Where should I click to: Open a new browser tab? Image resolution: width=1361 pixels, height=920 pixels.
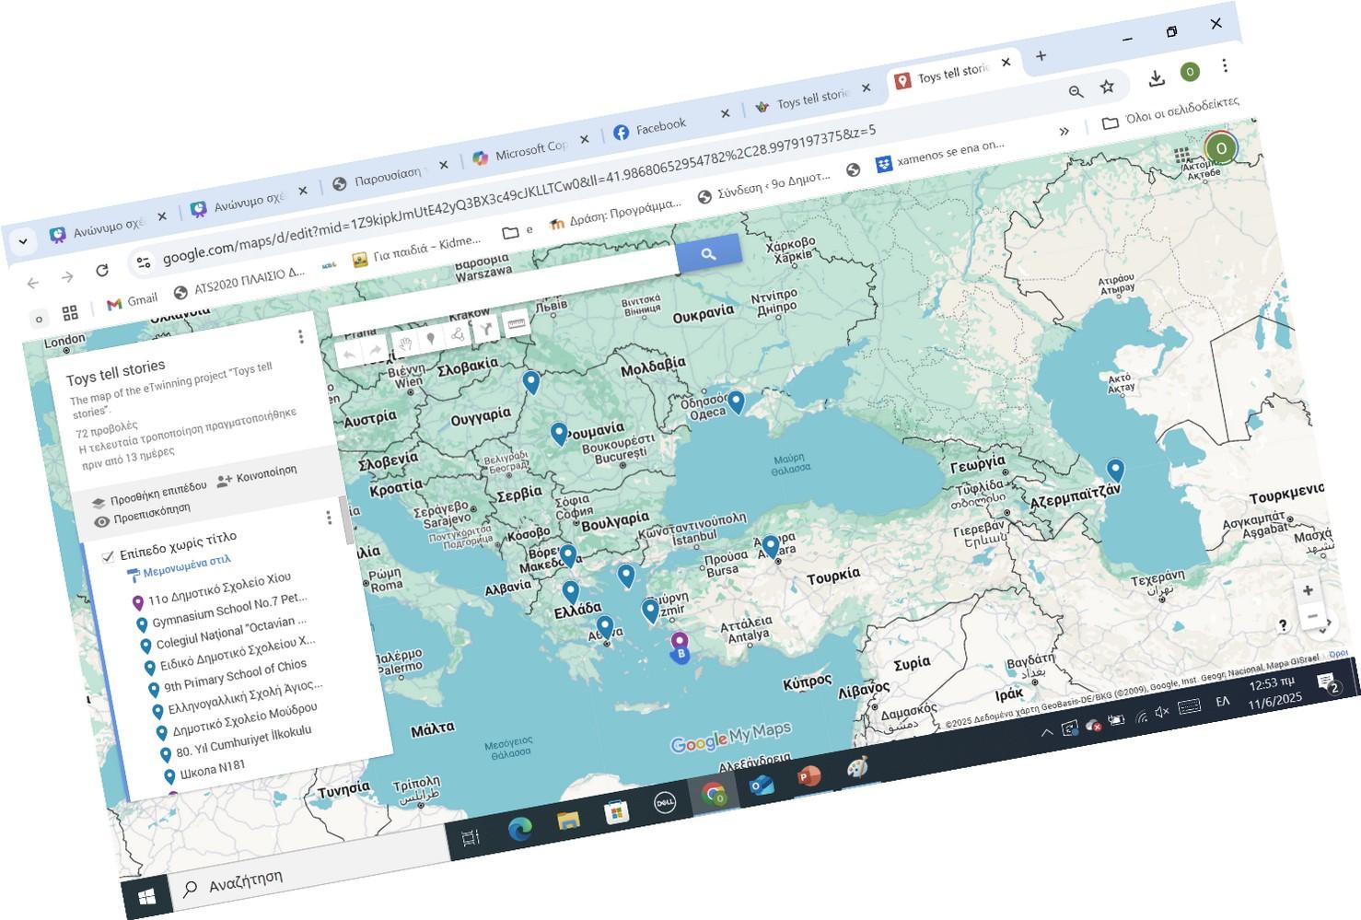[x=1041, y=56]
